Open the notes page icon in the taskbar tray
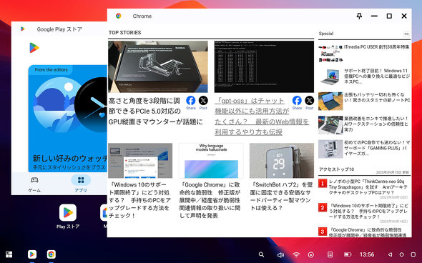422x263 pixels. click(330, 254)
